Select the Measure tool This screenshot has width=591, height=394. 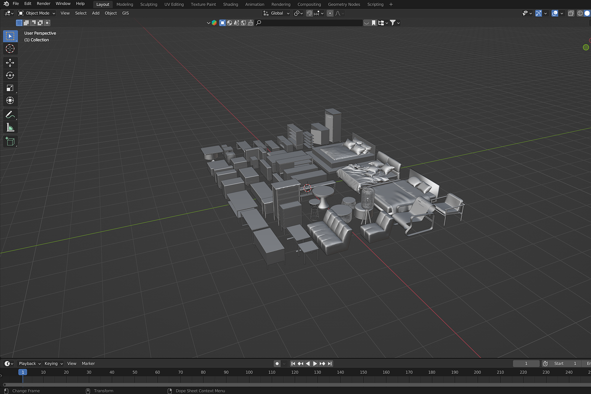click(x=10, y=128)
